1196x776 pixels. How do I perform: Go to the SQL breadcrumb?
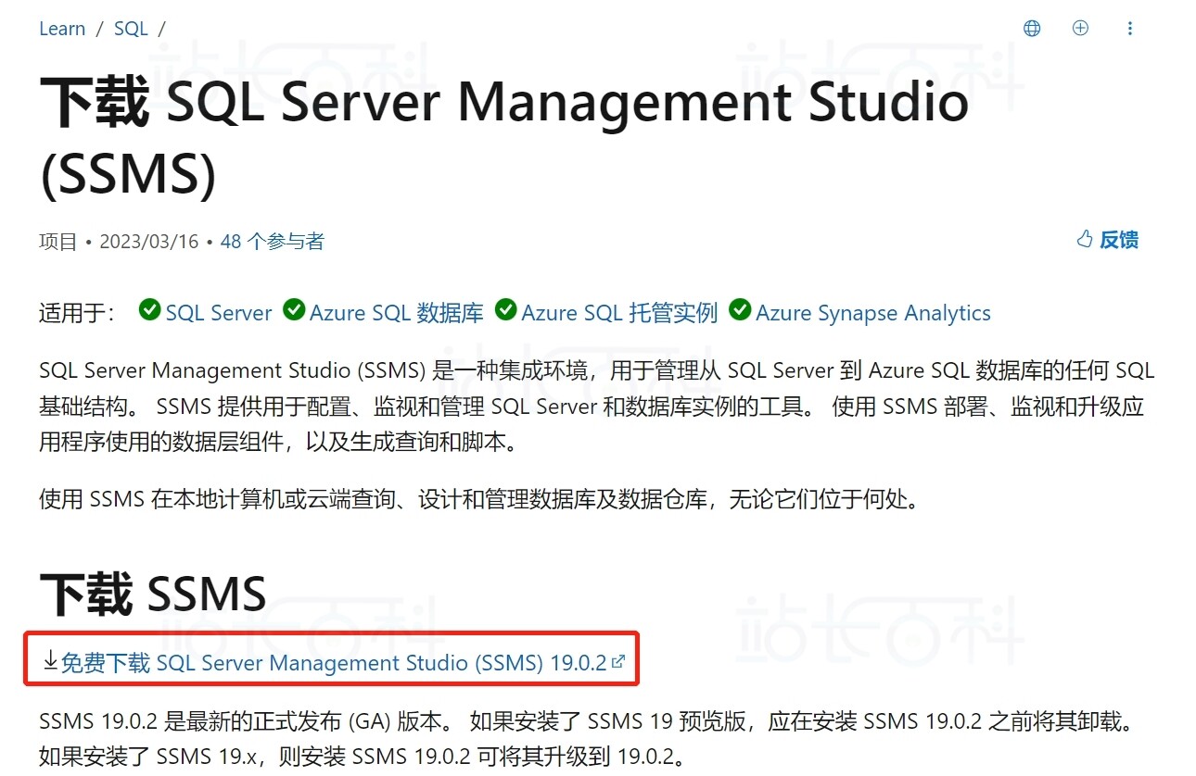click(x=131, y=29)
